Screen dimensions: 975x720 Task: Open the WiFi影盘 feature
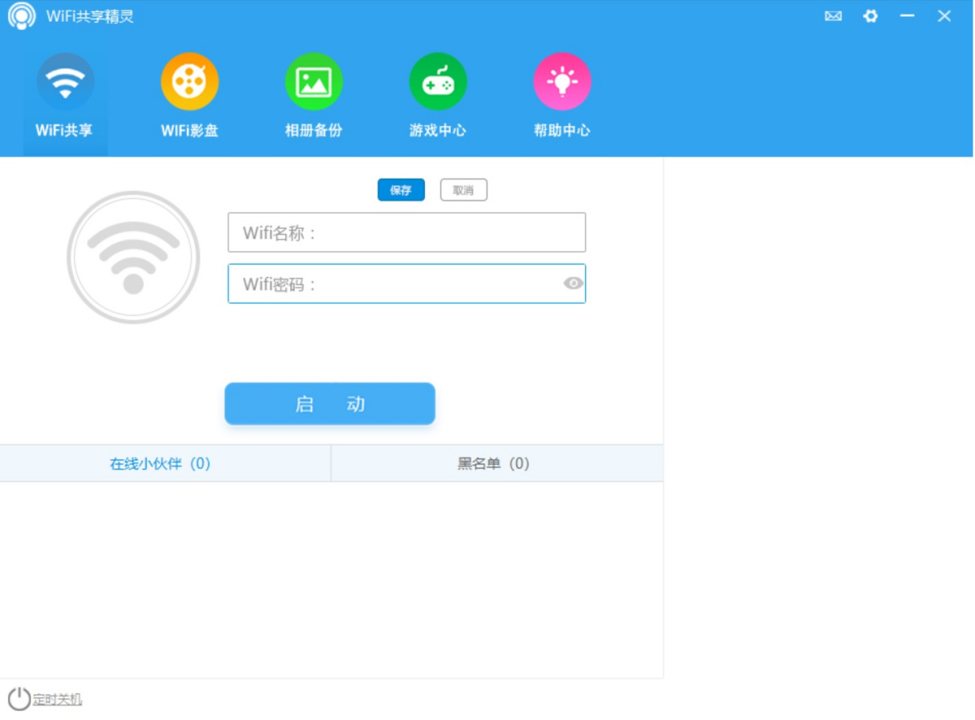189,96
